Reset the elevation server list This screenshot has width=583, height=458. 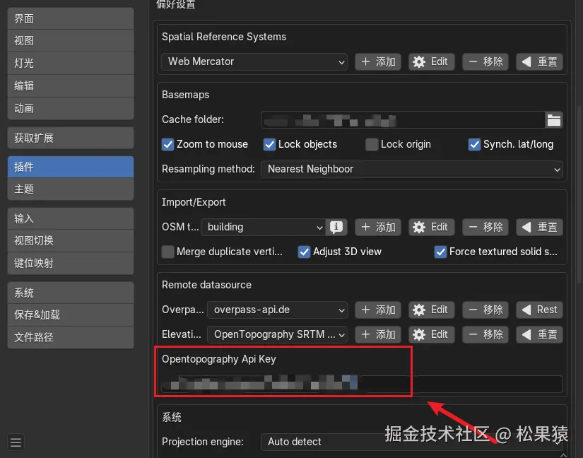[x=539, y=334]
